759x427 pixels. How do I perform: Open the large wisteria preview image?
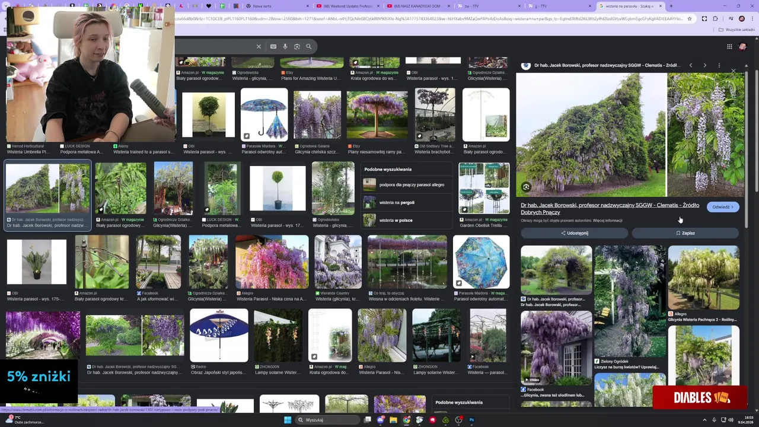tap(630, 134)
